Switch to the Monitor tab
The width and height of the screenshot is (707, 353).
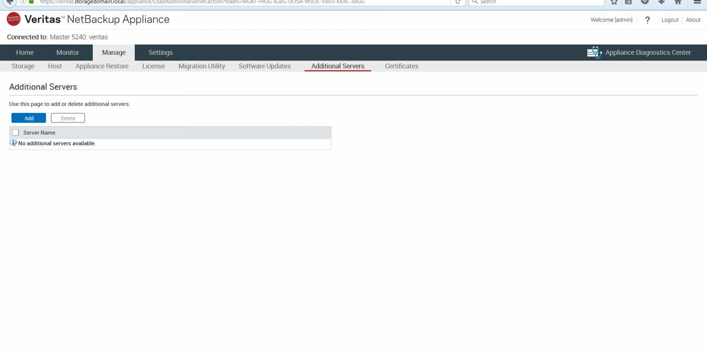point(68,53)
